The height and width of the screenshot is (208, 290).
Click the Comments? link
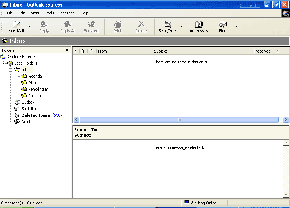click(x=249, y=5)
